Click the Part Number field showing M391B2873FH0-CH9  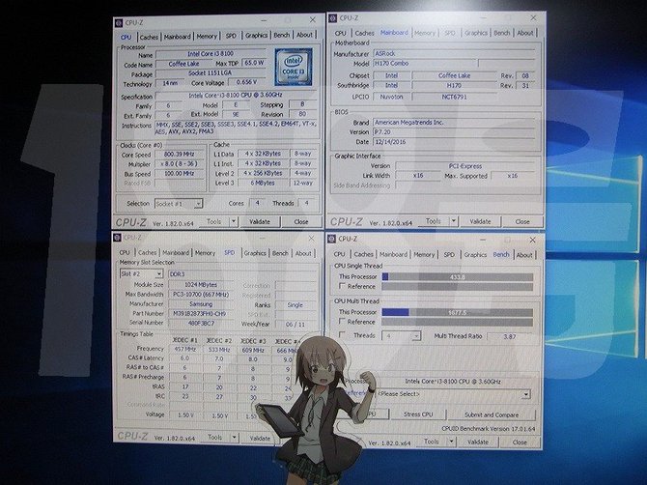click(x=201, y=313)
